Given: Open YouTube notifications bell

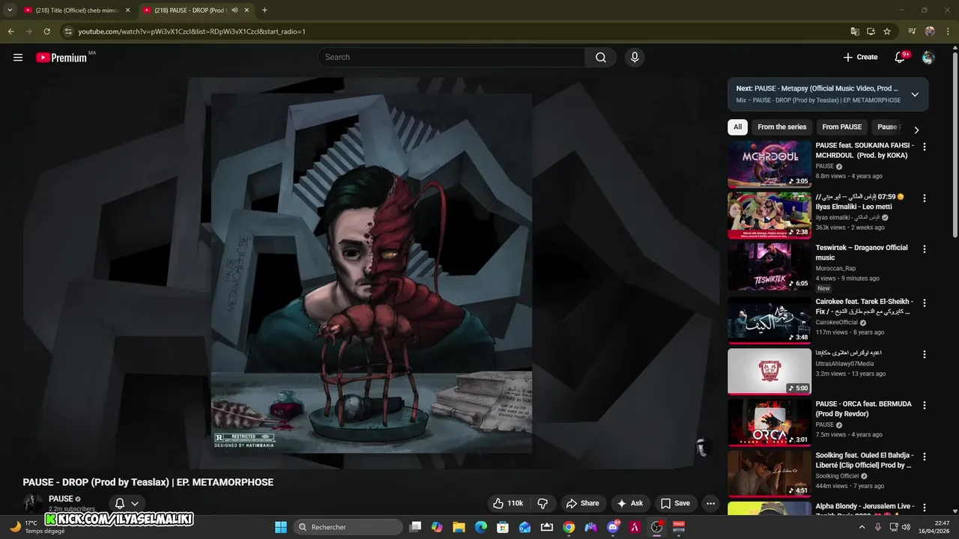Looking at the screenshot, I should coord(901,58).
